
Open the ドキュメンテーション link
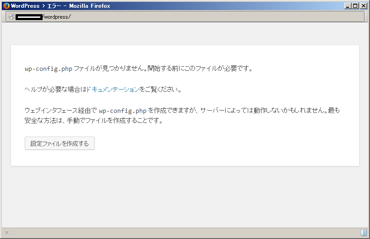click(x=113, y=90)
